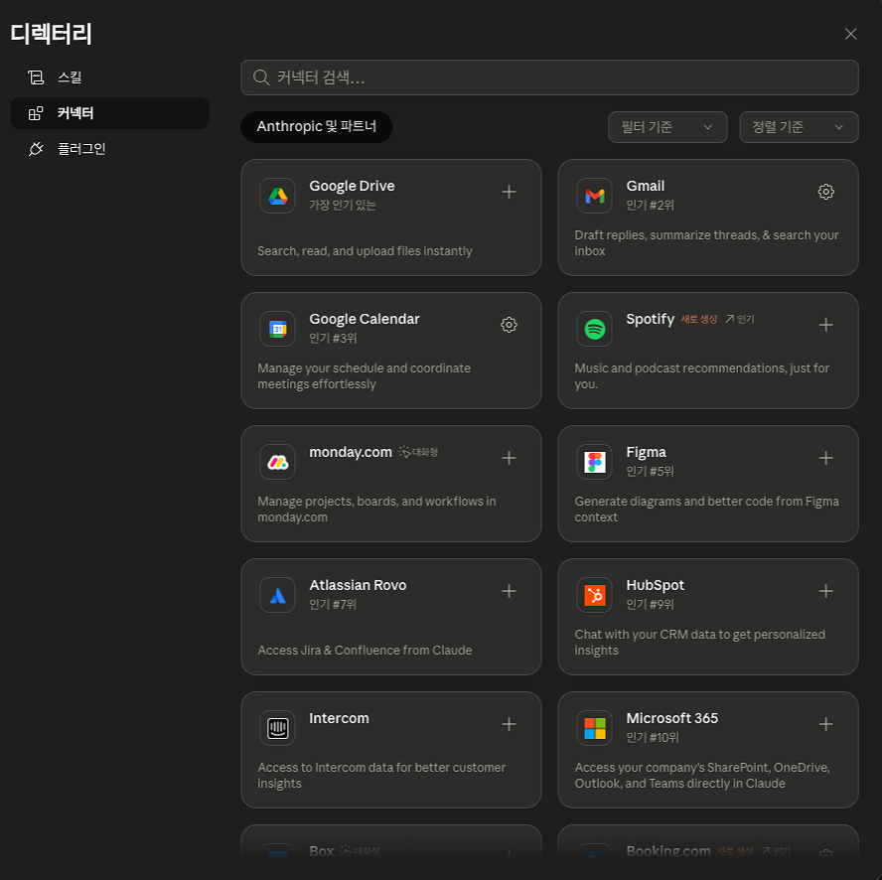Open the Gmail connector title
This screenshot has width=882, height=880.
(x=646, y=186)
